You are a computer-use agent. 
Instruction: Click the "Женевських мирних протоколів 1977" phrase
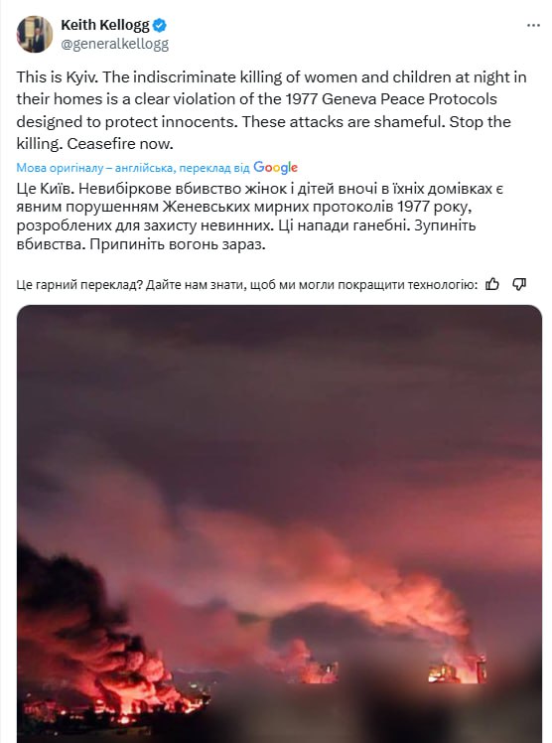(294, 207)
